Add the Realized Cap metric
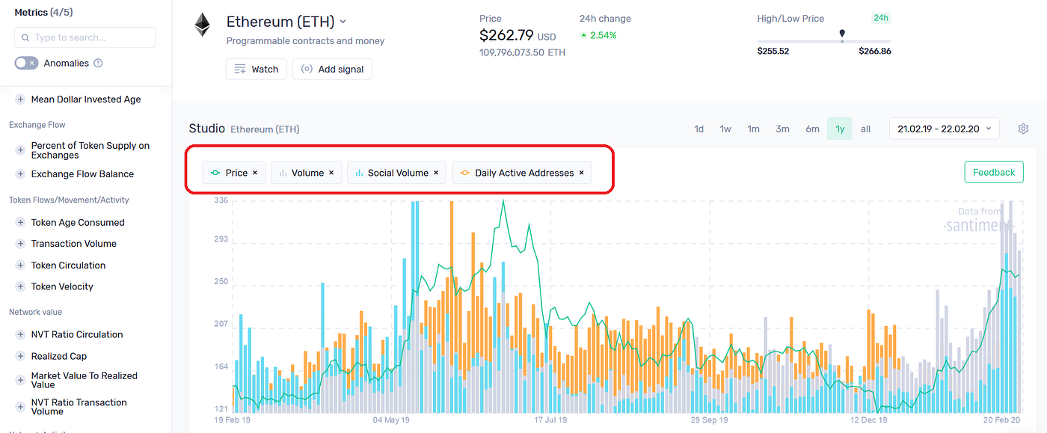This screenshot has width=1047, height=433. 20,357
